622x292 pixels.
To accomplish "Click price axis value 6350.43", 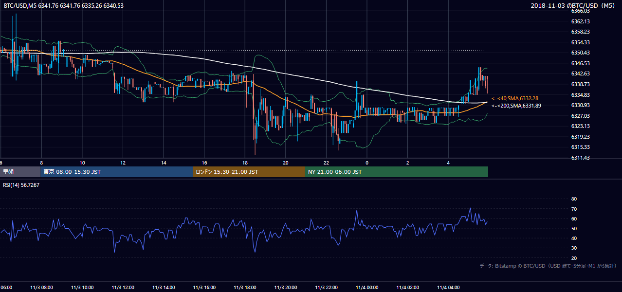I will click(x=580, y=53).
